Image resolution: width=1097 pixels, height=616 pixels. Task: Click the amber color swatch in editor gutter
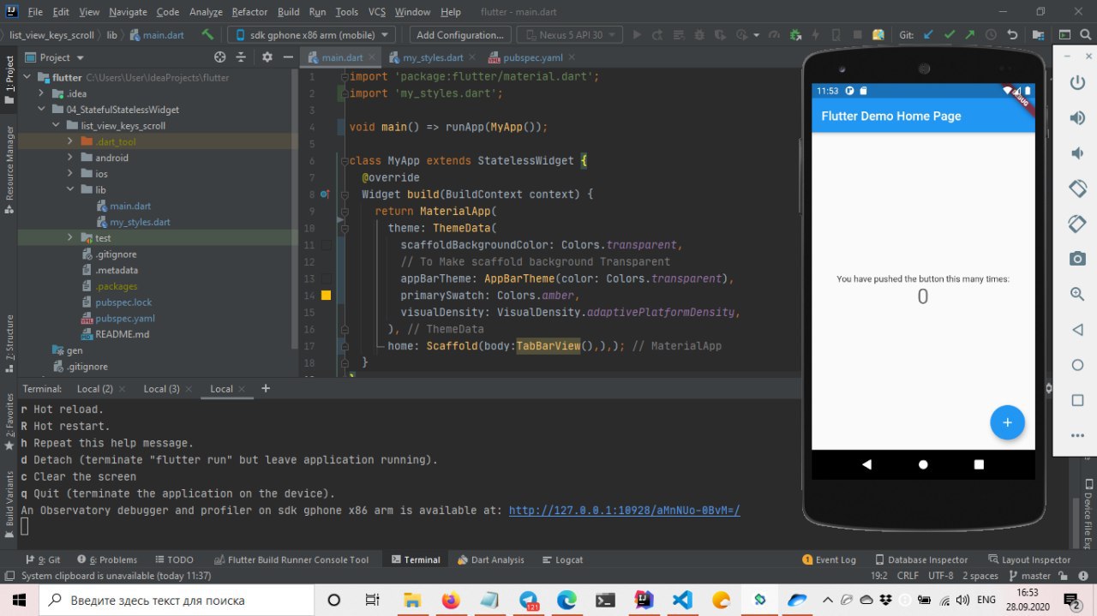pos(326,296)
